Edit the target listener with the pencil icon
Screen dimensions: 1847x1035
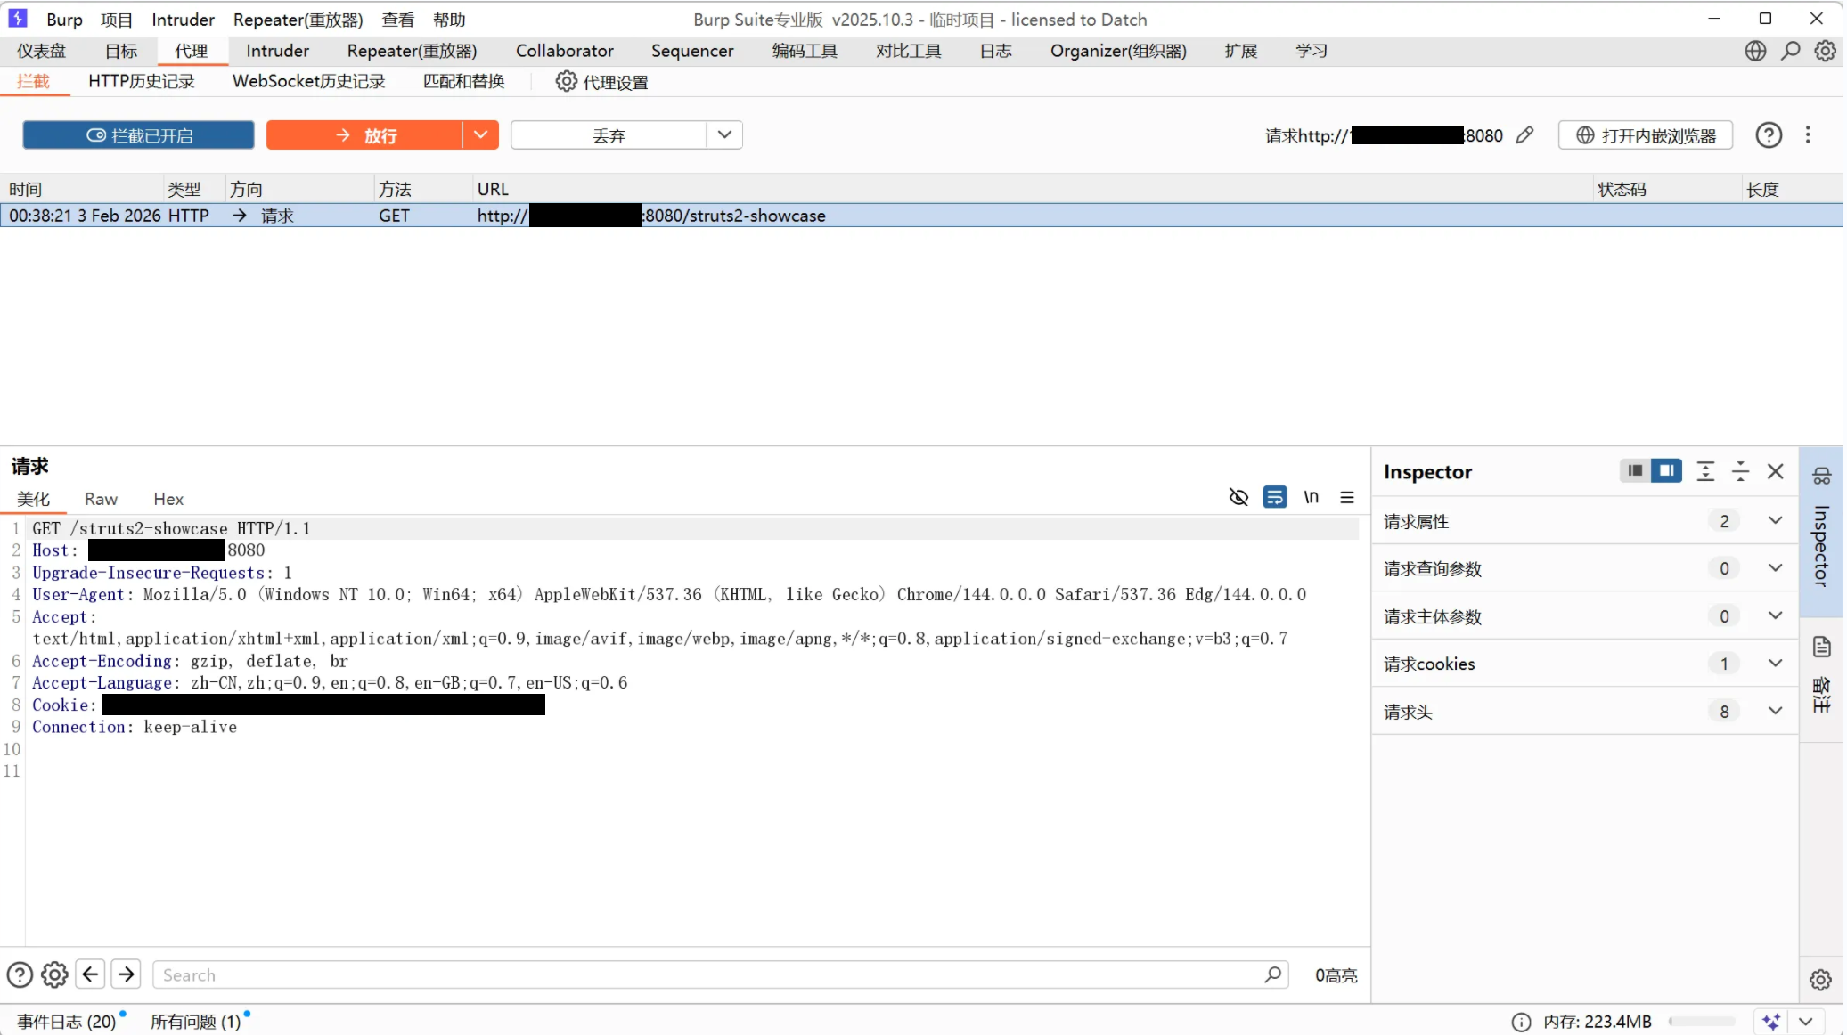tap(1524, 135)
